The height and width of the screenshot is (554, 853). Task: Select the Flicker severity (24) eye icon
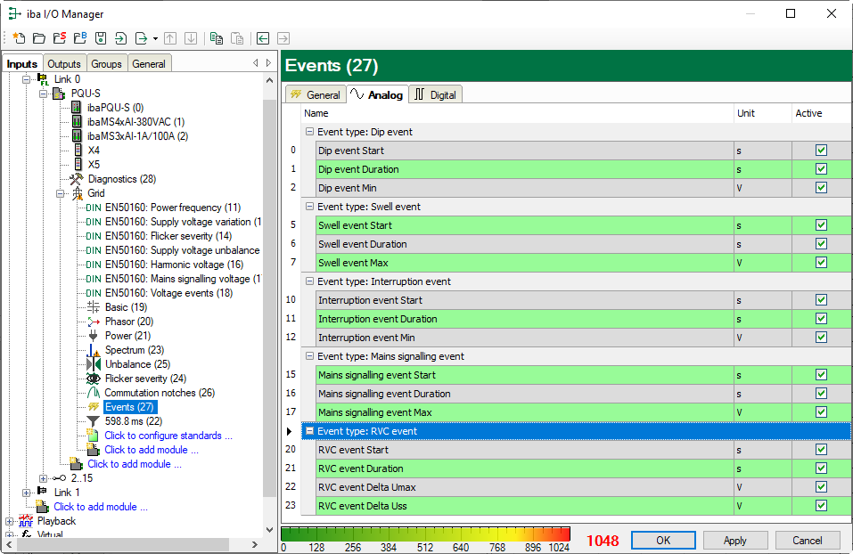(94, 379)
